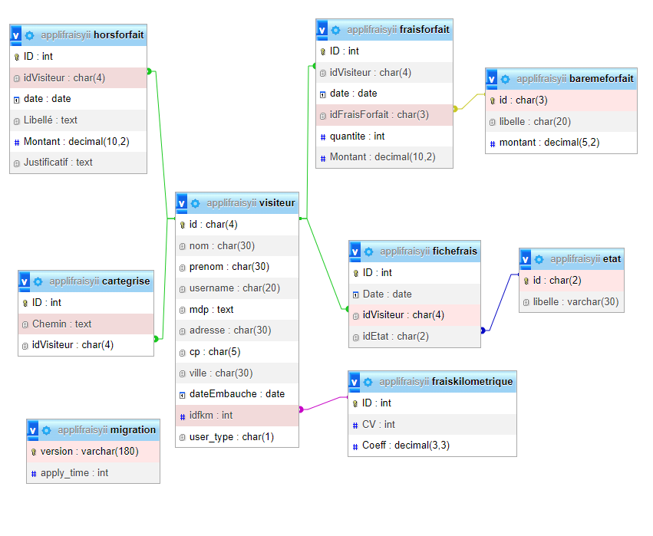Viewport: 653px width, 536px height.
Task: Toggle the fichefrais table columns arrow
Action: tap(355, 252)
